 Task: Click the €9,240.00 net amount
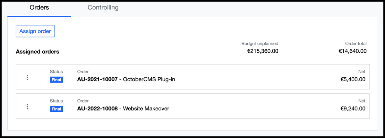point(353,109)
